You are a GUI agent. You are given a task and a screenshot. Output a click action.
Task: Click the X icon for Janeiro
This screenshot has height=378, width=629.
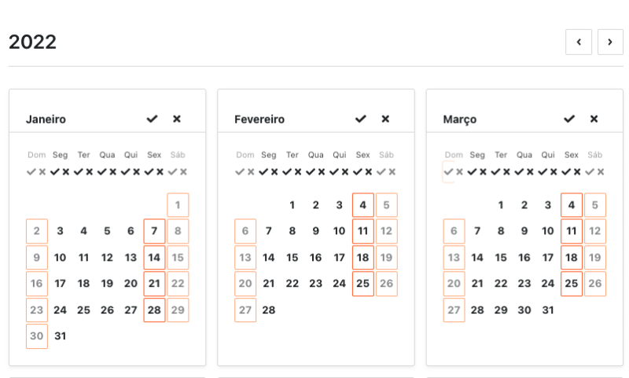coord(177,119)
